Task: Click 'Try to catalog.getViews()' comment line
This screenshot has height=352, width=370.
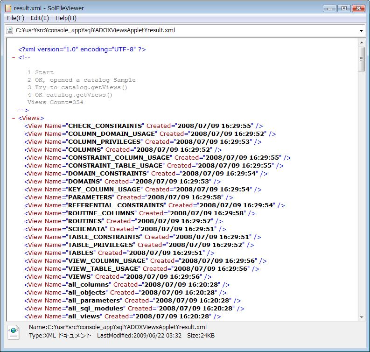Action: pos(77,88)
